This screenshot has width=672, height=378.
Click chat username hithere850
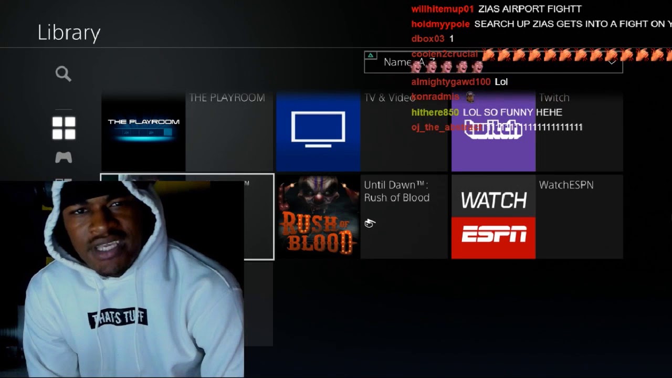pyautogui.click(x=435, y=112)
